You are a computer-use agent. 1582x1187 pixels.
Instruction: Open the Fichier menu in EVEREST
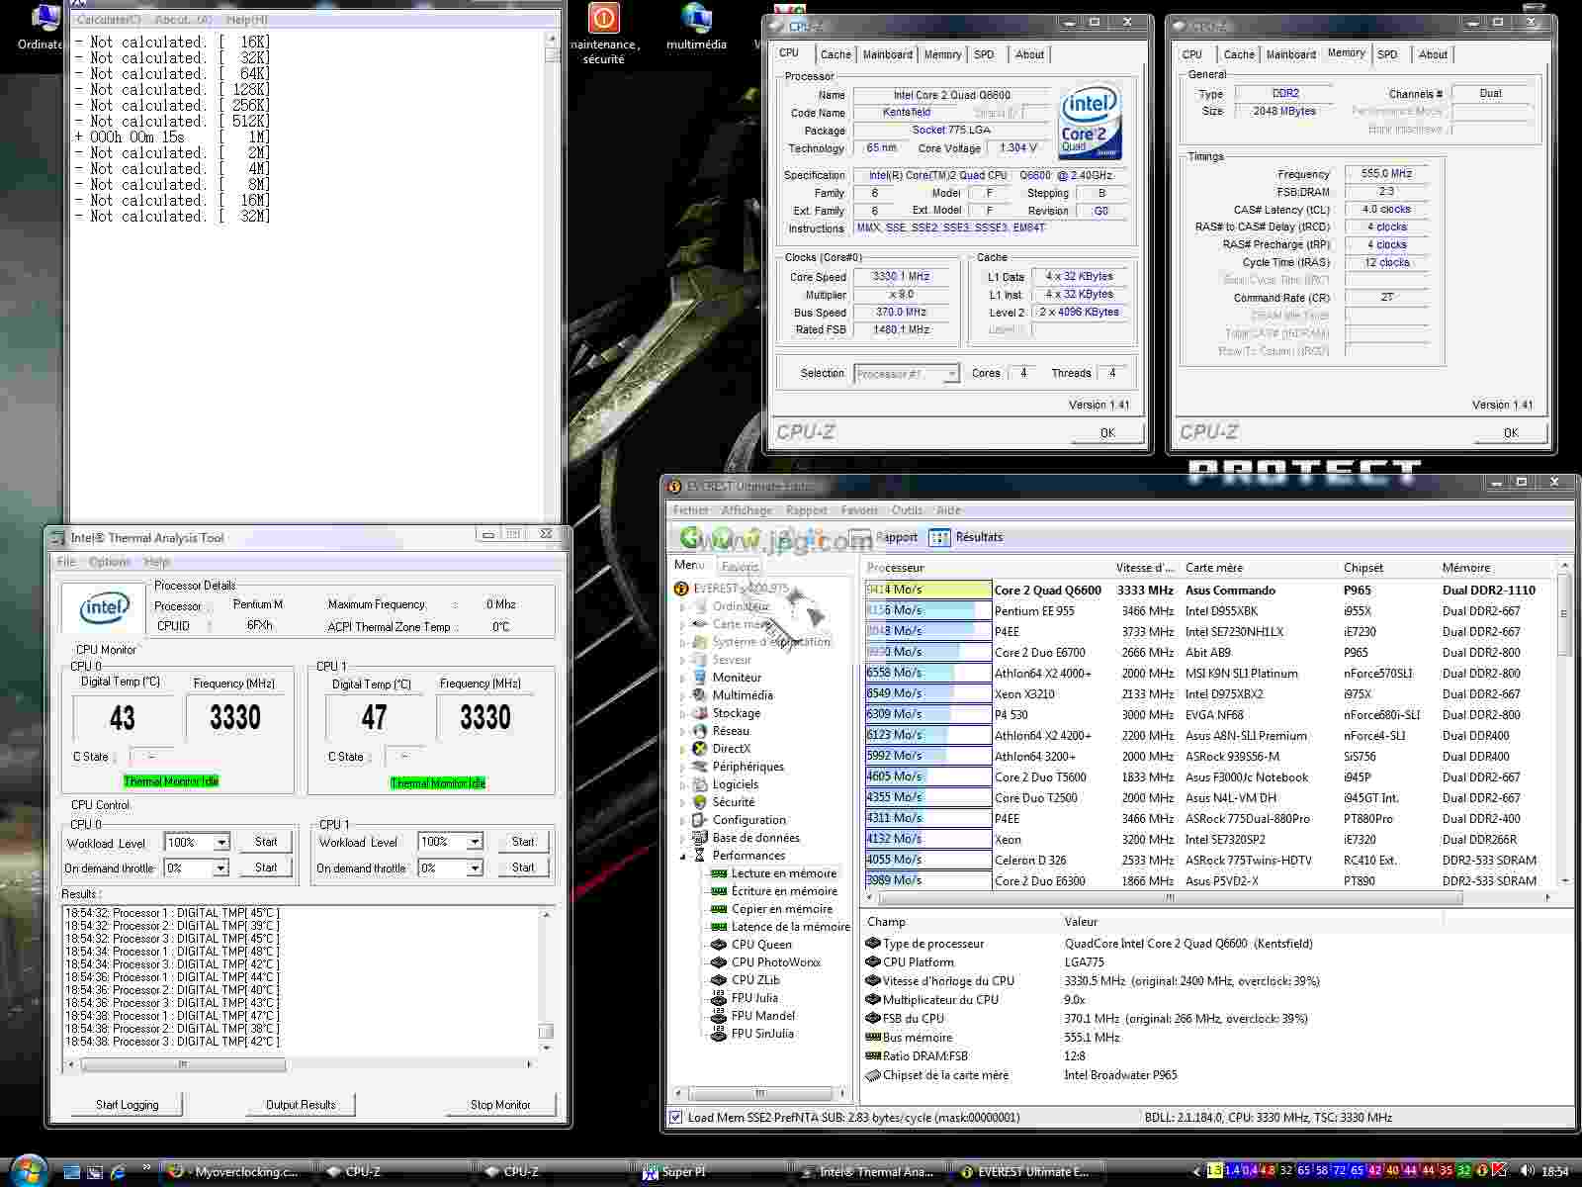pyautogui.click(x=690, y=510)
